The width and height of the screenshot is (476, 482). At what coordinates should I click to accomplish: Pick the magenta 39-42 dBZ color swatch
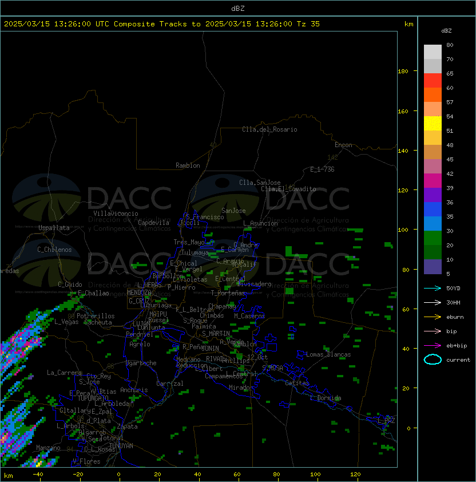point(433,181)
